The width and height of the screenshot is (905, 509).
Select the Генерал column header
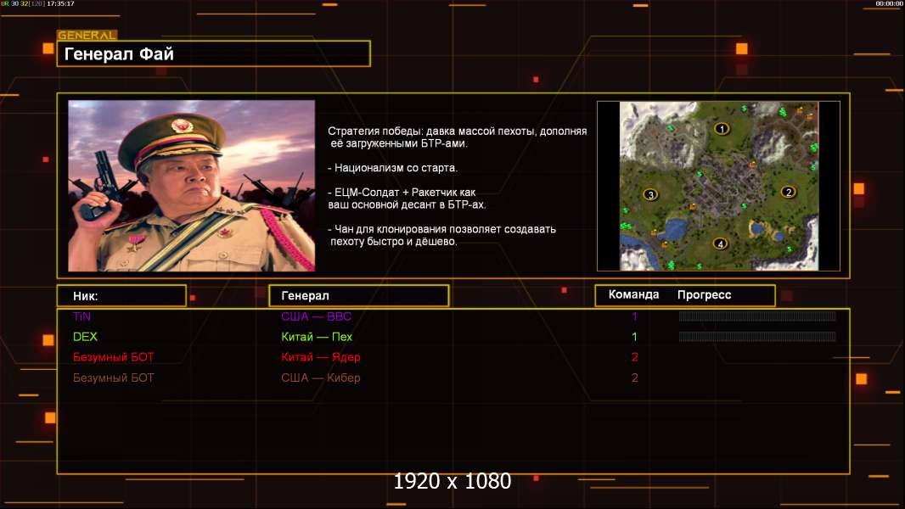click(358, 296)
